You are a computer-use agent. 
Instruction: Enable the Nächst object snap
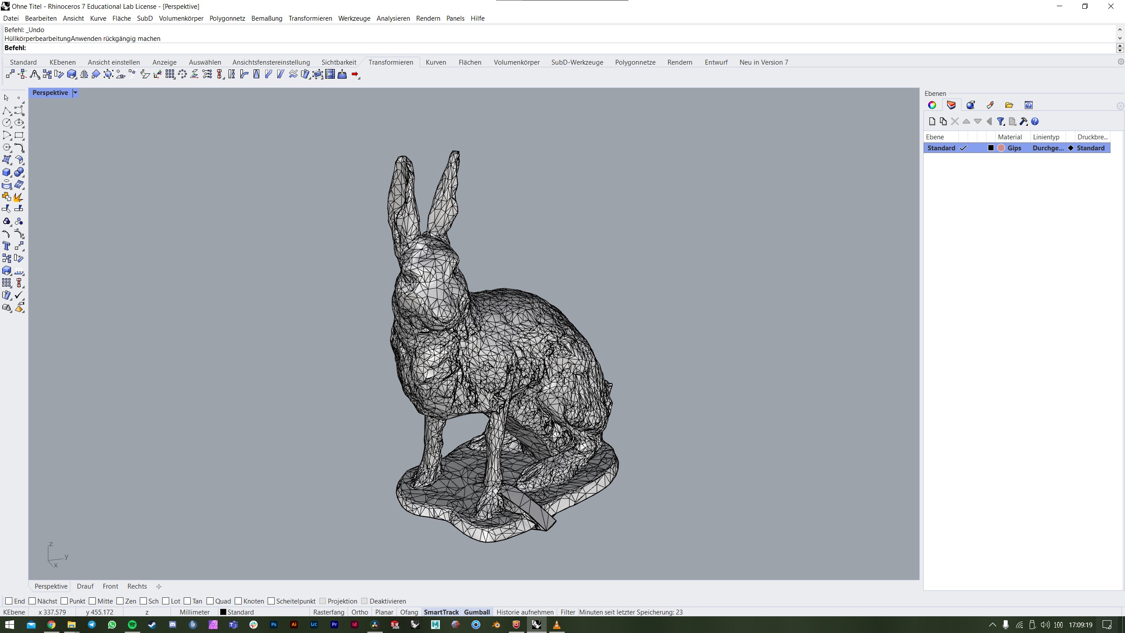[32, 601]
